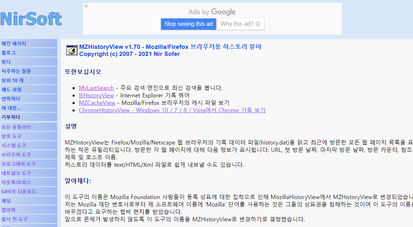Go to 블로그 sidebar item
Viewport: 413px width, 227px height.
(x=28, y=52)
